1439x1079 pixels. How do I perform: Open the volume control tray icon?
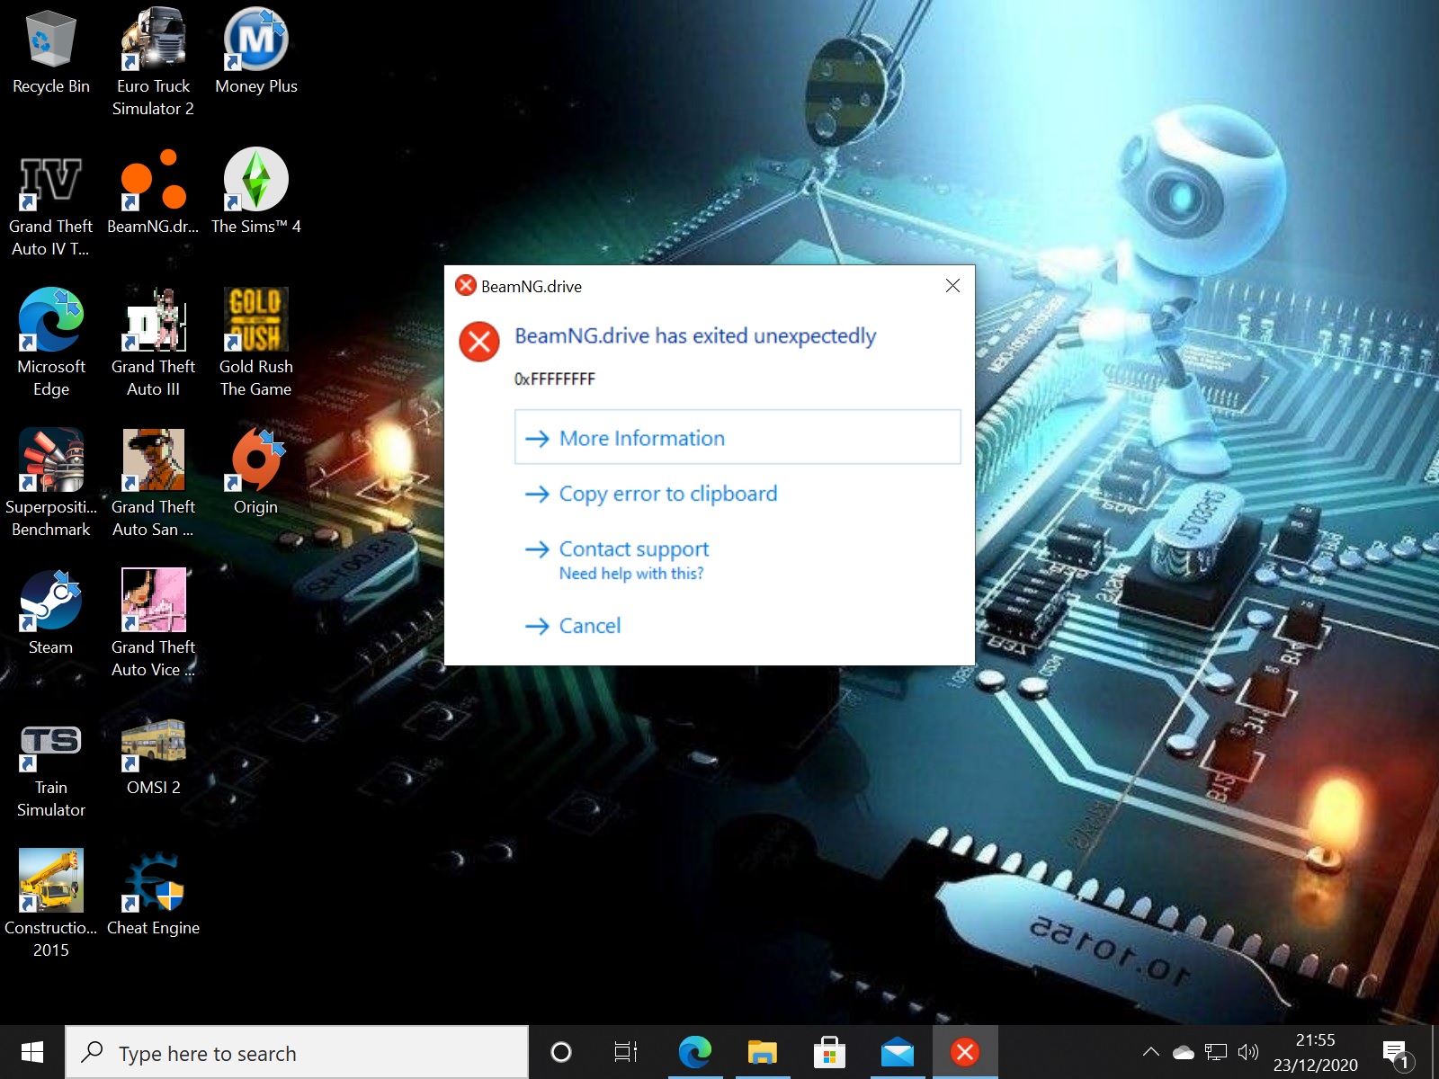click(1248, 1052)
